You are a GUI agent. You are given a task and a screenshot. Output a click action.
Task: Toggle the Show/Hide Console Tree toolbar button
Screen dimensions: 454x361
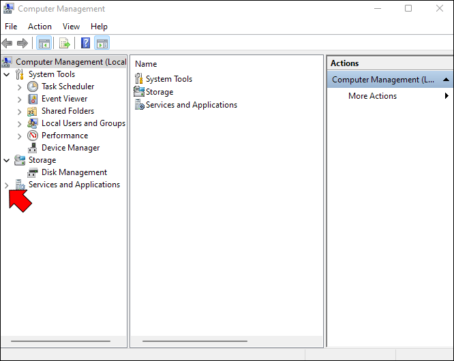44,43
